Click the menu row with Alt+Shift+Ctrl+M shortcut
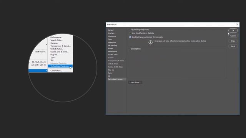This screenshot has width=246, height=138. pos(38,65)
